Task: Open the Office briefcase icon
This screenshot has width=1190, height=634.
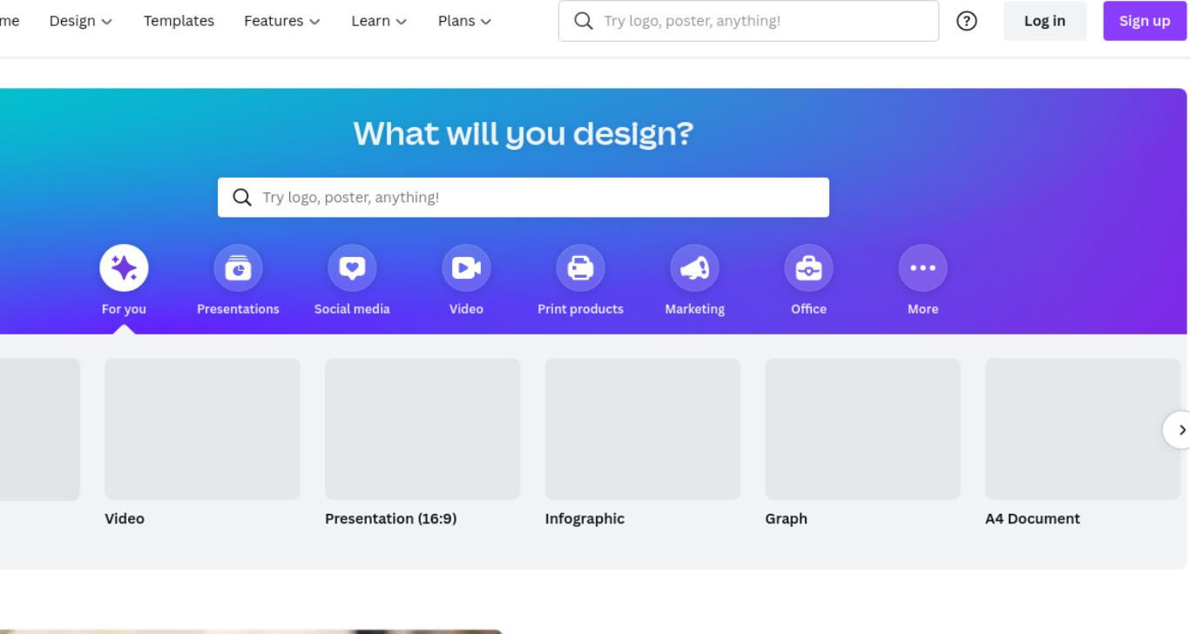Action: coord(808,268)
